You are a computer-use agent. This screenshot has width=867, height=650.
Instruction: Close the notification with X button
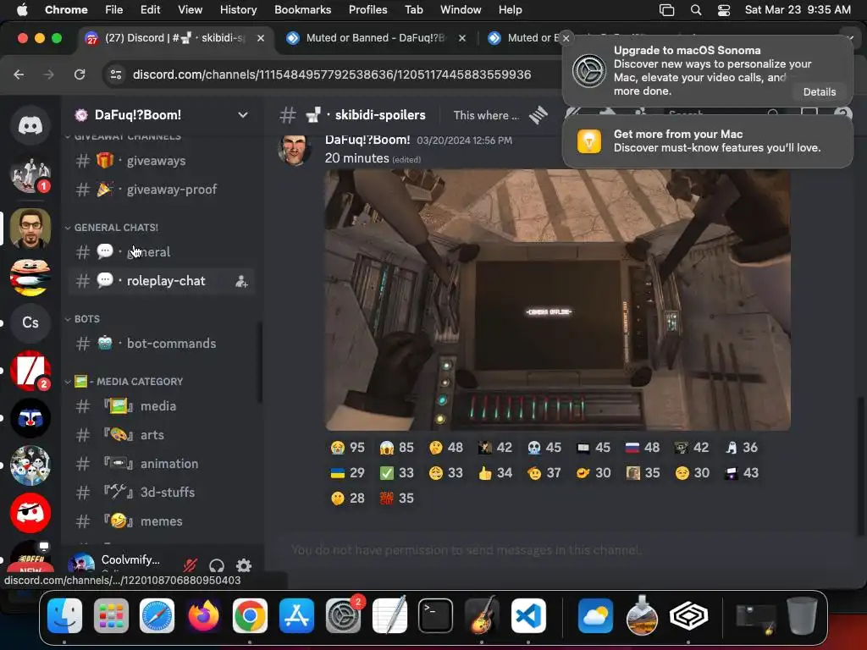566,38
